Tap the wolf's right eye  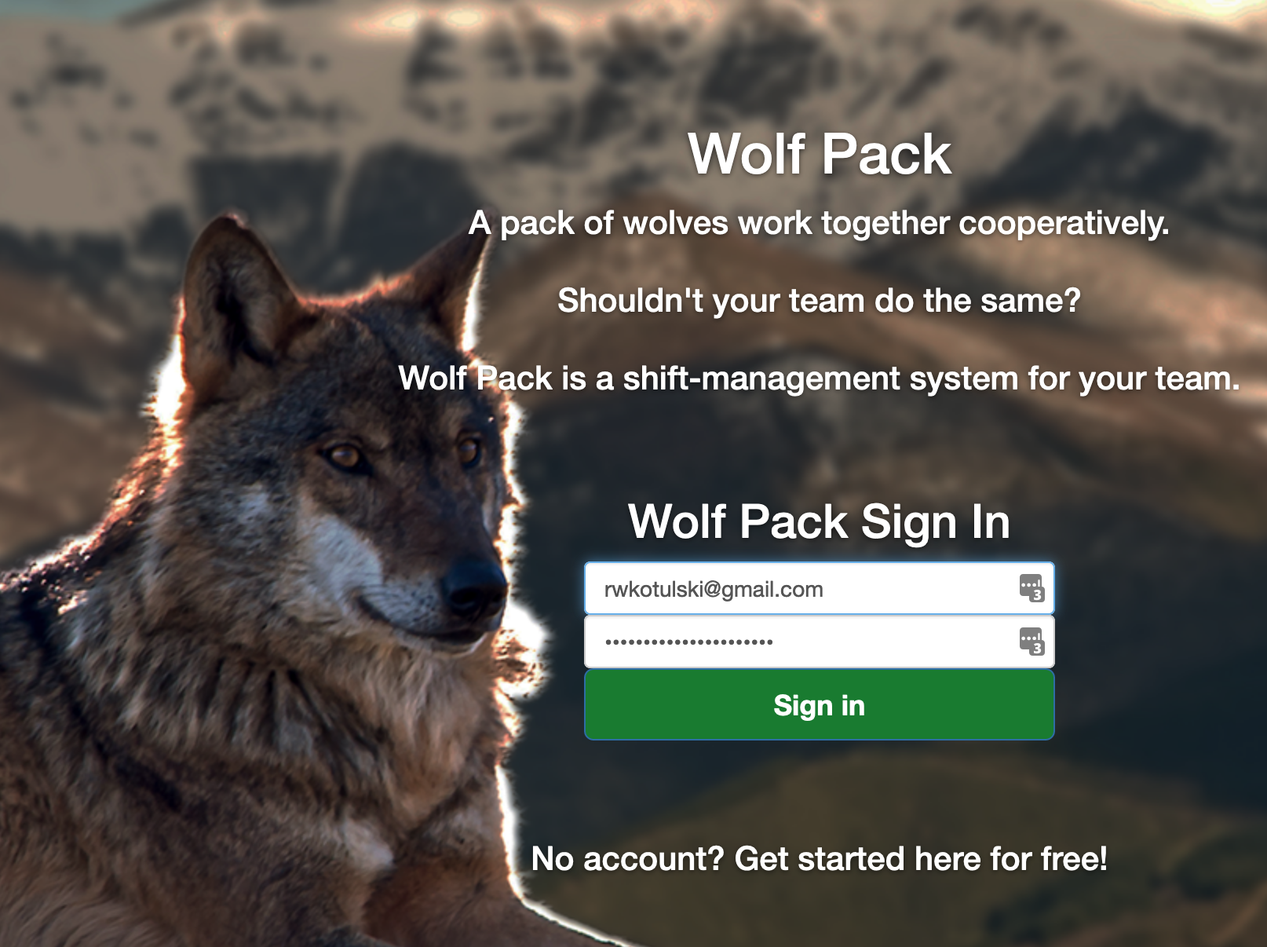point(469,451)
